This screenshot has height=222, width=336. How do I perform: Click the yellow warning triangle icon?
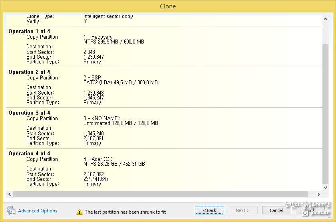pos(80,212)
